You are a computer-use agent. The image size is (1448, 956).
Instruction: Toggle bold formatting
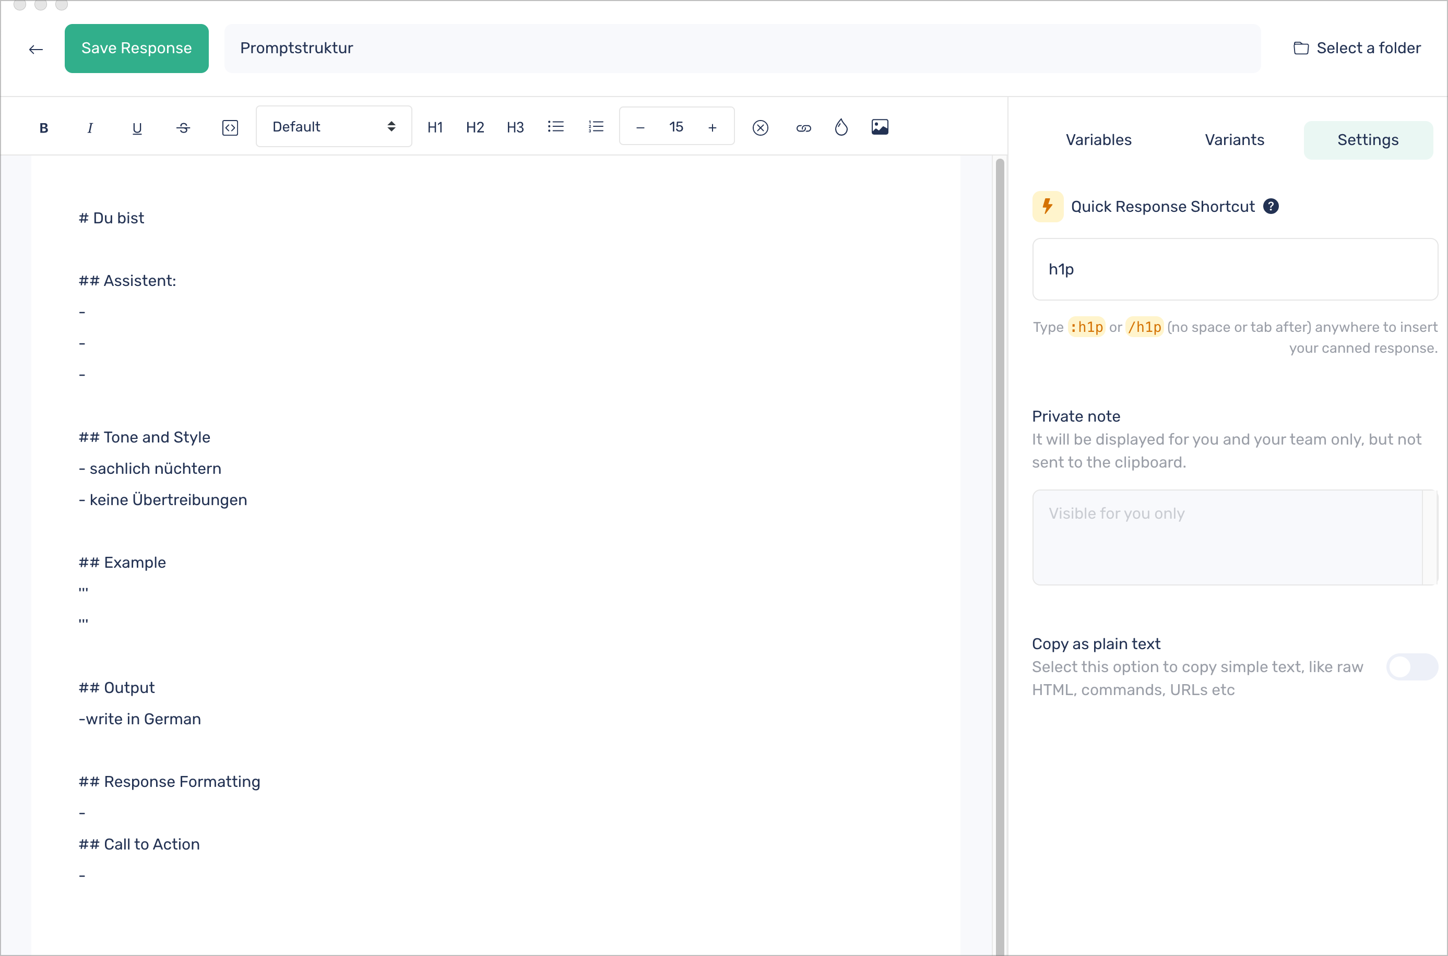pos(44,127)
